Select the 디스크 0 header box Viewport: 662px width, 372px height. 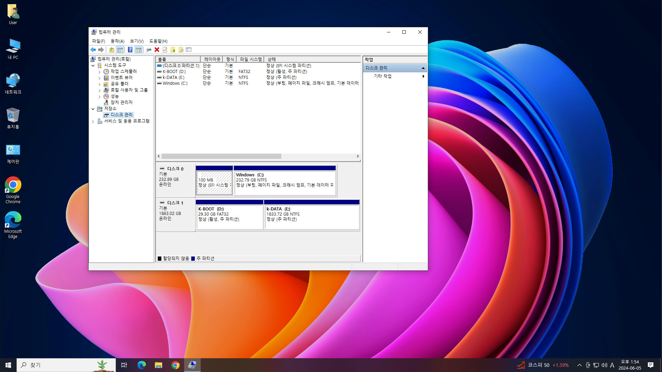175,180
